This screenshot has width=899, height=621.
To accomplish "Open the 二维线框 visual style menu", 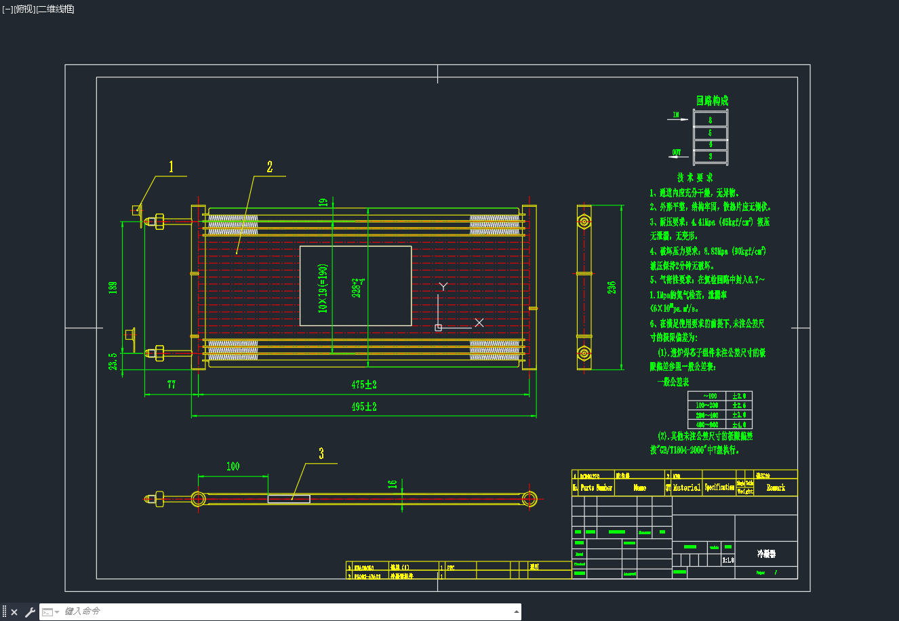I will pos(55,9).
